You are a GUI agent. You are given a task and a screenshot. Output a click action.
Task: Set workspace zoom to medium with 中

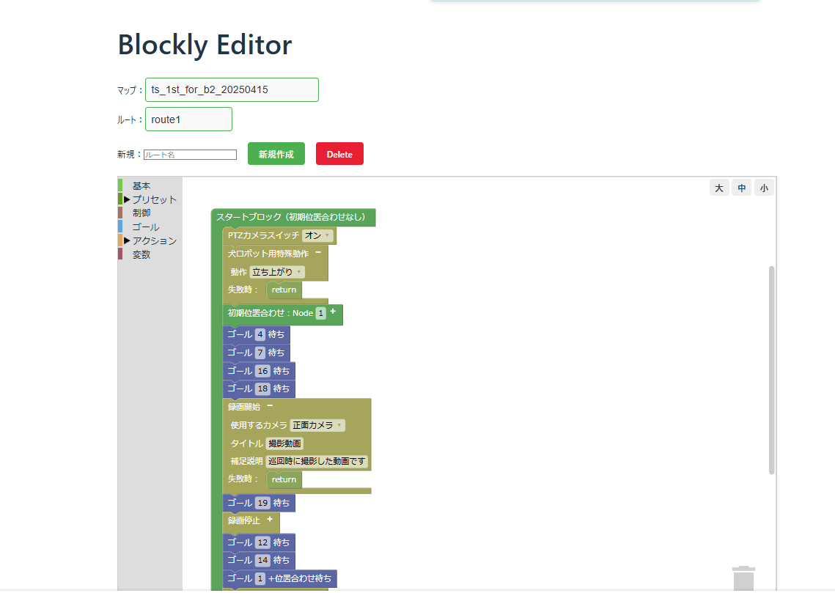tap(741, 188)
